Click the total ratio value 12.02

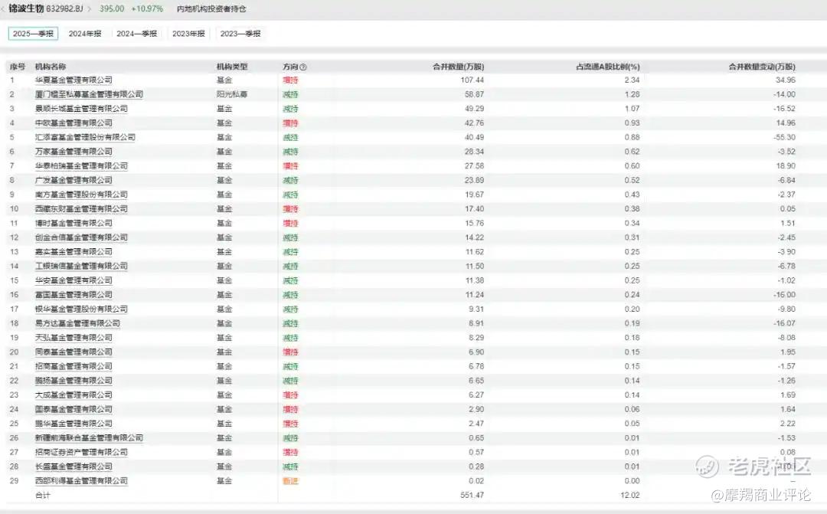coord(630,495)
